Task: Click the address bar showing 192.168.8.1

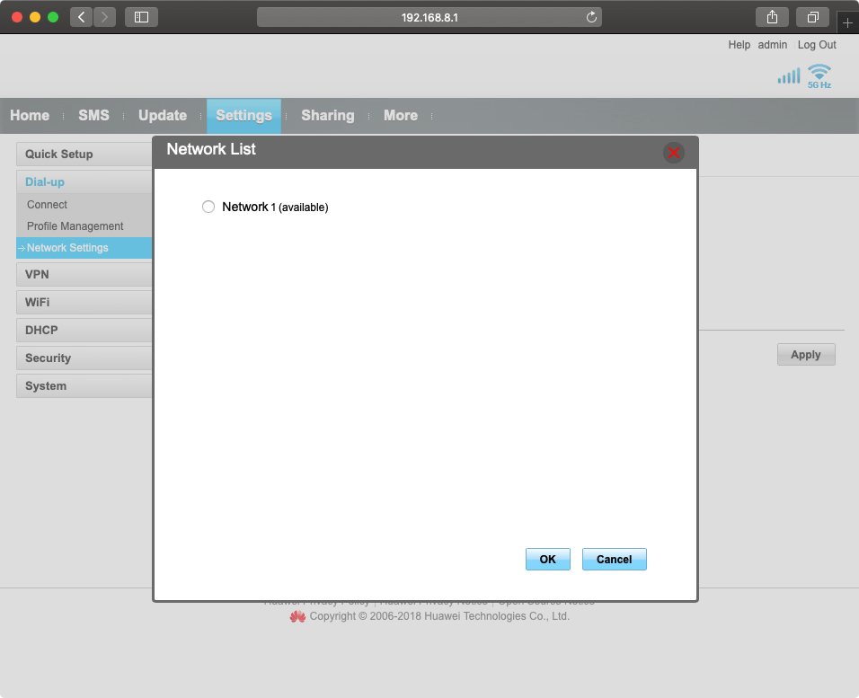Action: [429, 16]
